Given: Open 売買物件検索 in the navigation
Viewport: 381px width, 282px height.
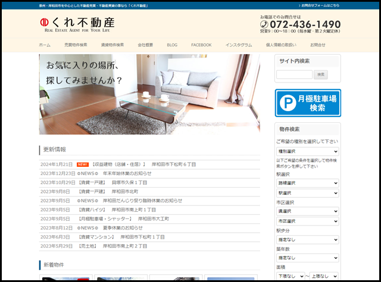Looking at the screenshot, I should pyautogui.click(x=76, y=45).
